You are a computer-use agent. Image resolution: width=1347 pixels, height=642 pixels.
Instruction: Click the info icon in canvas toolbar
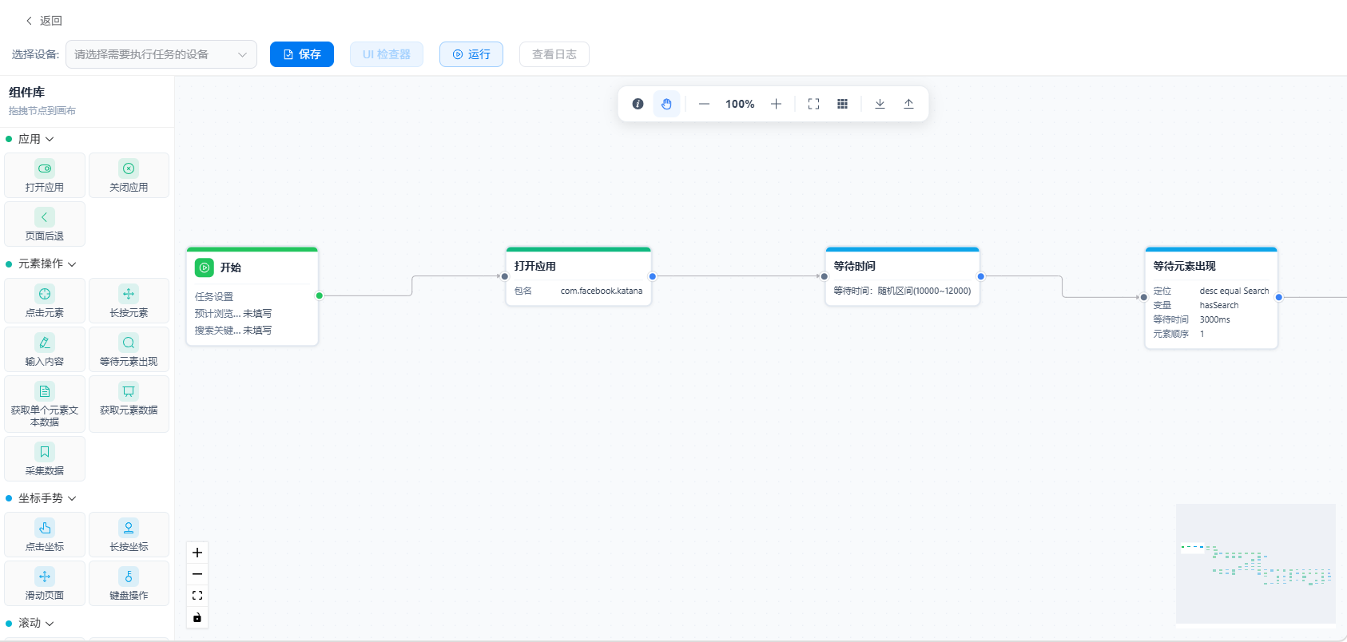(x=638, y=104)
